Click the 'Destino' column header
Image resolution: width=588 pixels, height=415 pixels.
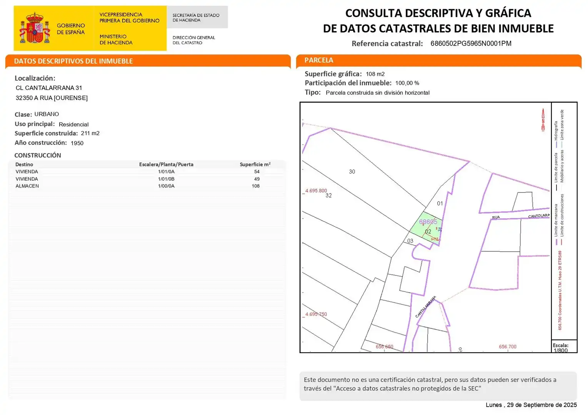(24, 164)
